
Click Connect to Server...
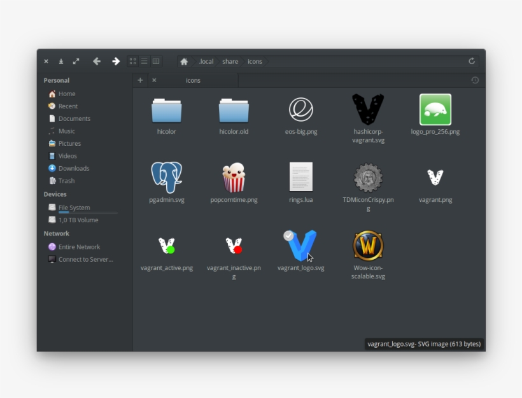pos(85,259)
